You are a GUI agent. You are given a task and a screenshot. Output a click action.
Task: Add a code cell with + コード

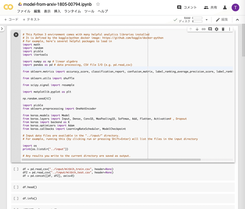tap(11, 19)
